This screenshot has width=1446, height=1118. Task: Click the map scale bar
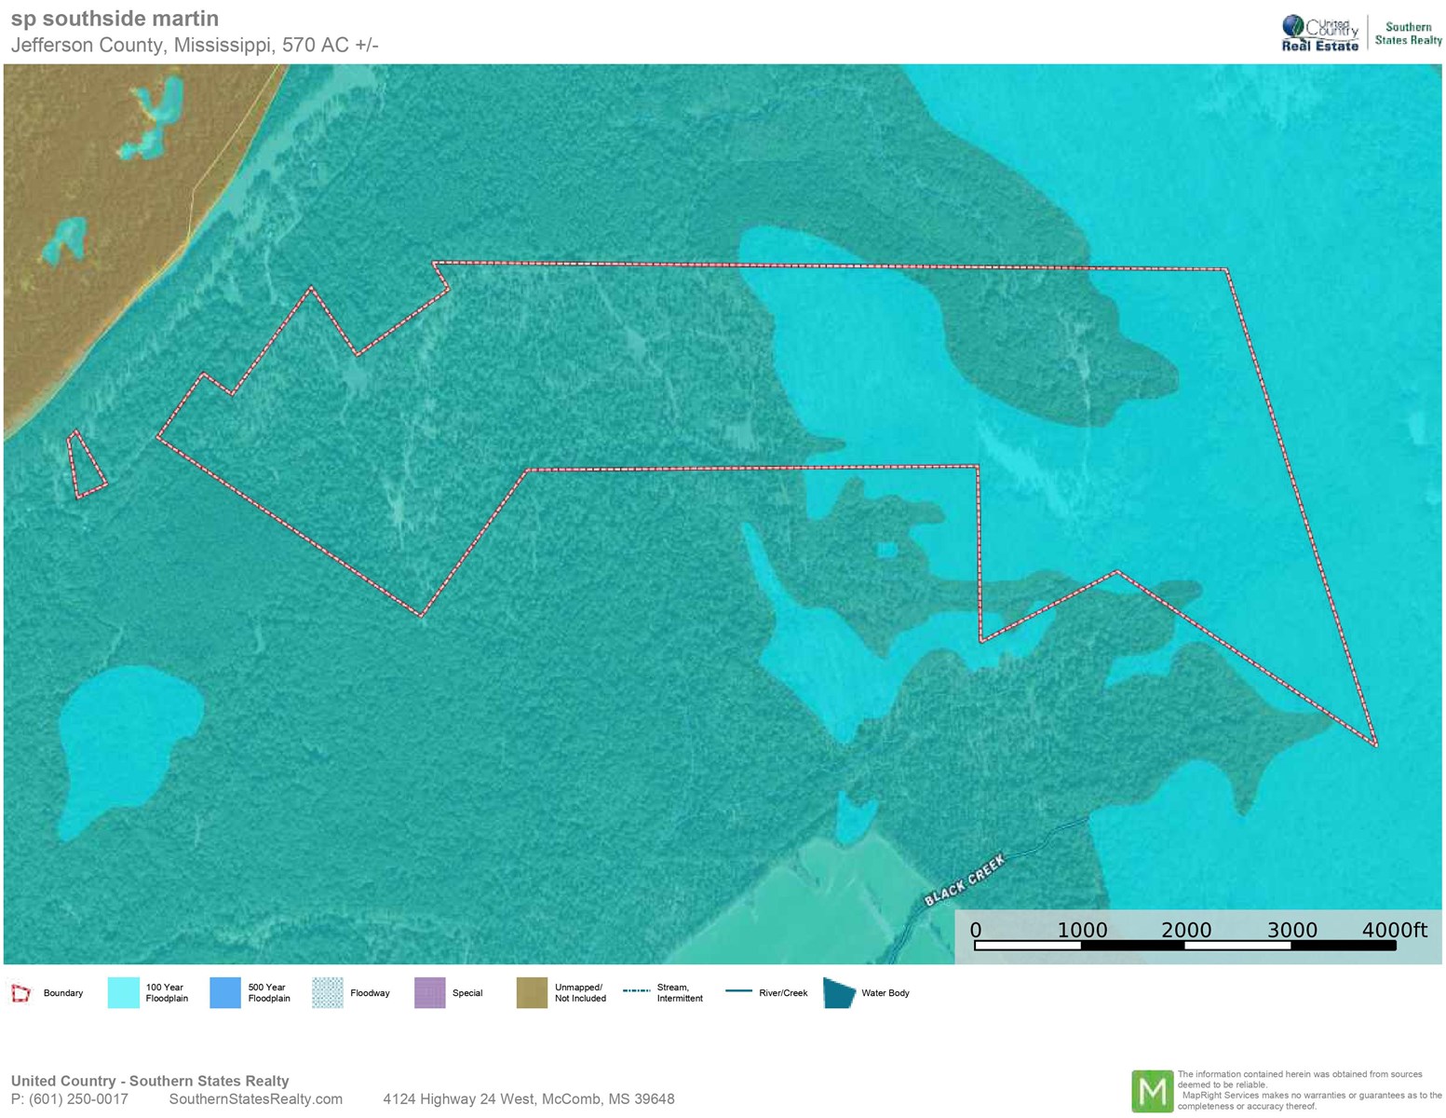pos(1184,946)
